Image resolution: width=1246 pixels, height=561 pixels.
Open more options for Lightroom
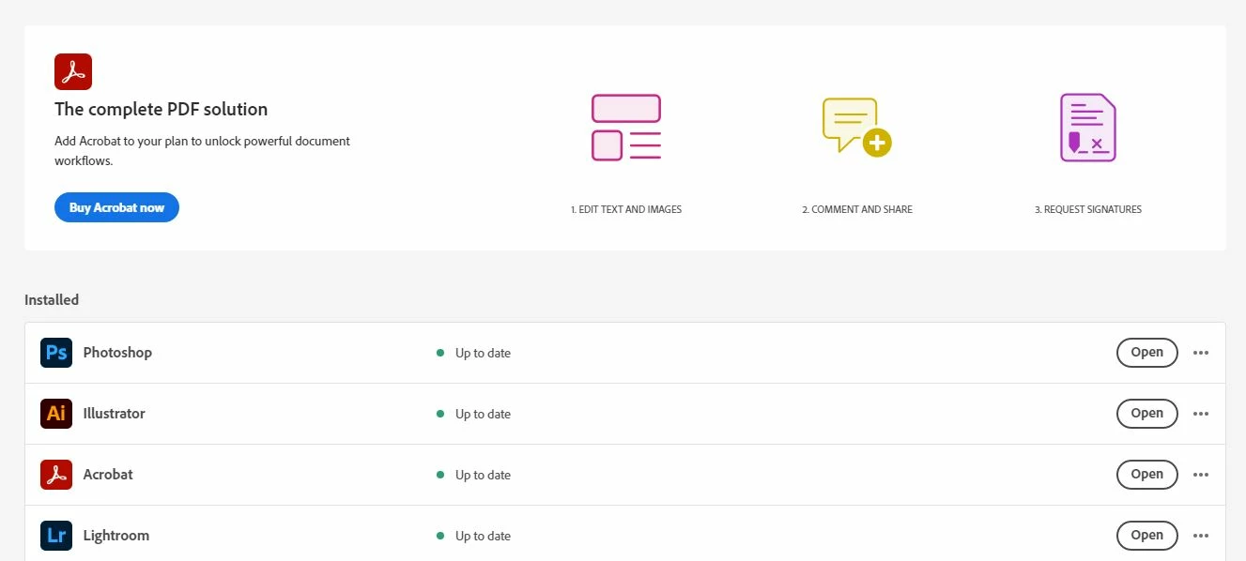[x=1201, y=536]
